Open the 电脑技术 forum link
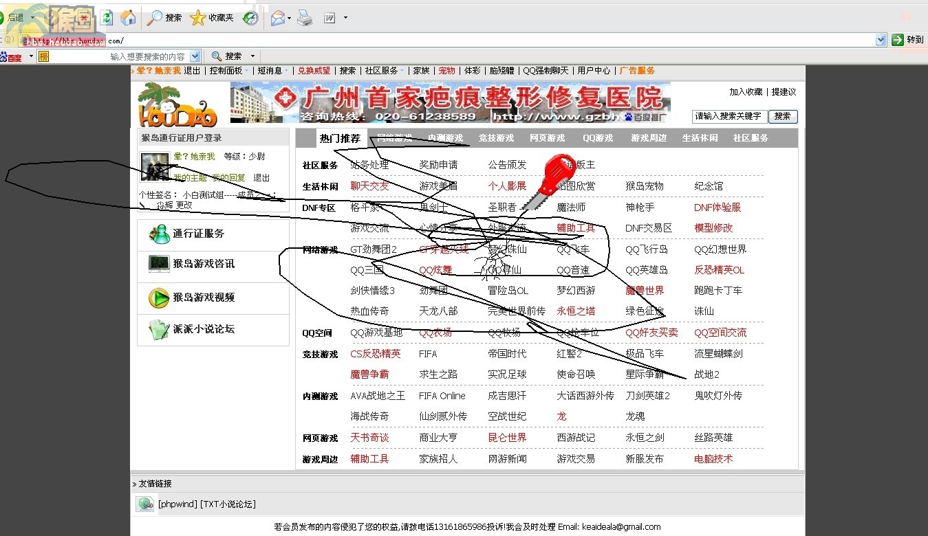Screen dimensions: 928x536 (713, 459)
